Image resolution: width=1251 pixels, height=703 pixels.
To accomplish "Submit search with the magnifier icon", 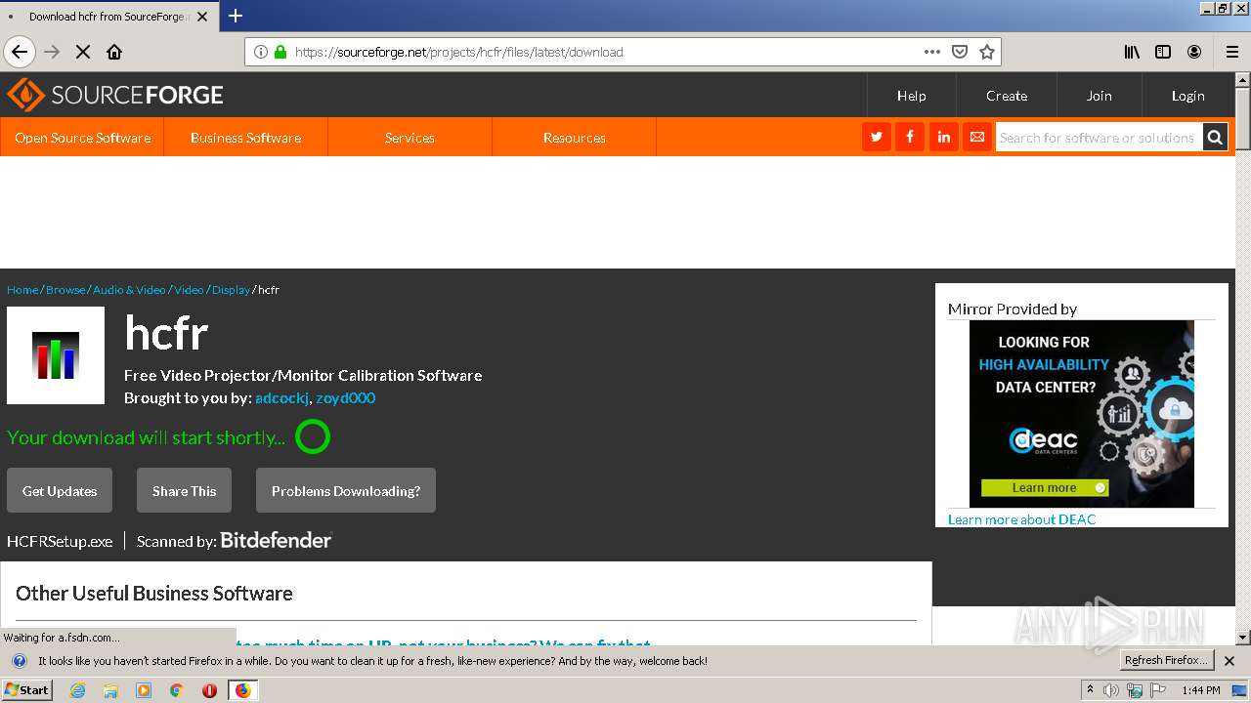I will point(1215,138).
